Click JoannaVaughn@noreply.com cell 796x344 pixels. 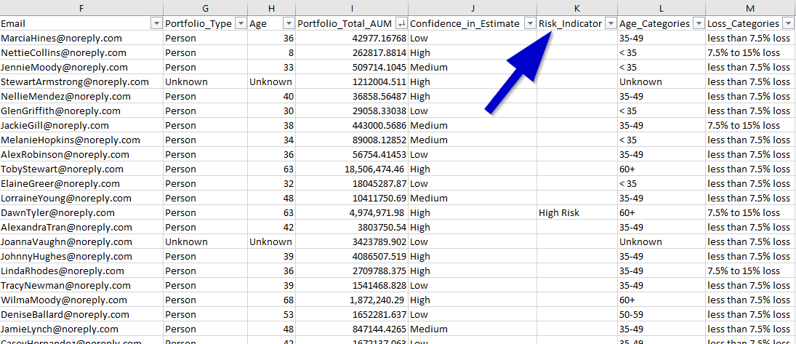(x=81, y=242)
